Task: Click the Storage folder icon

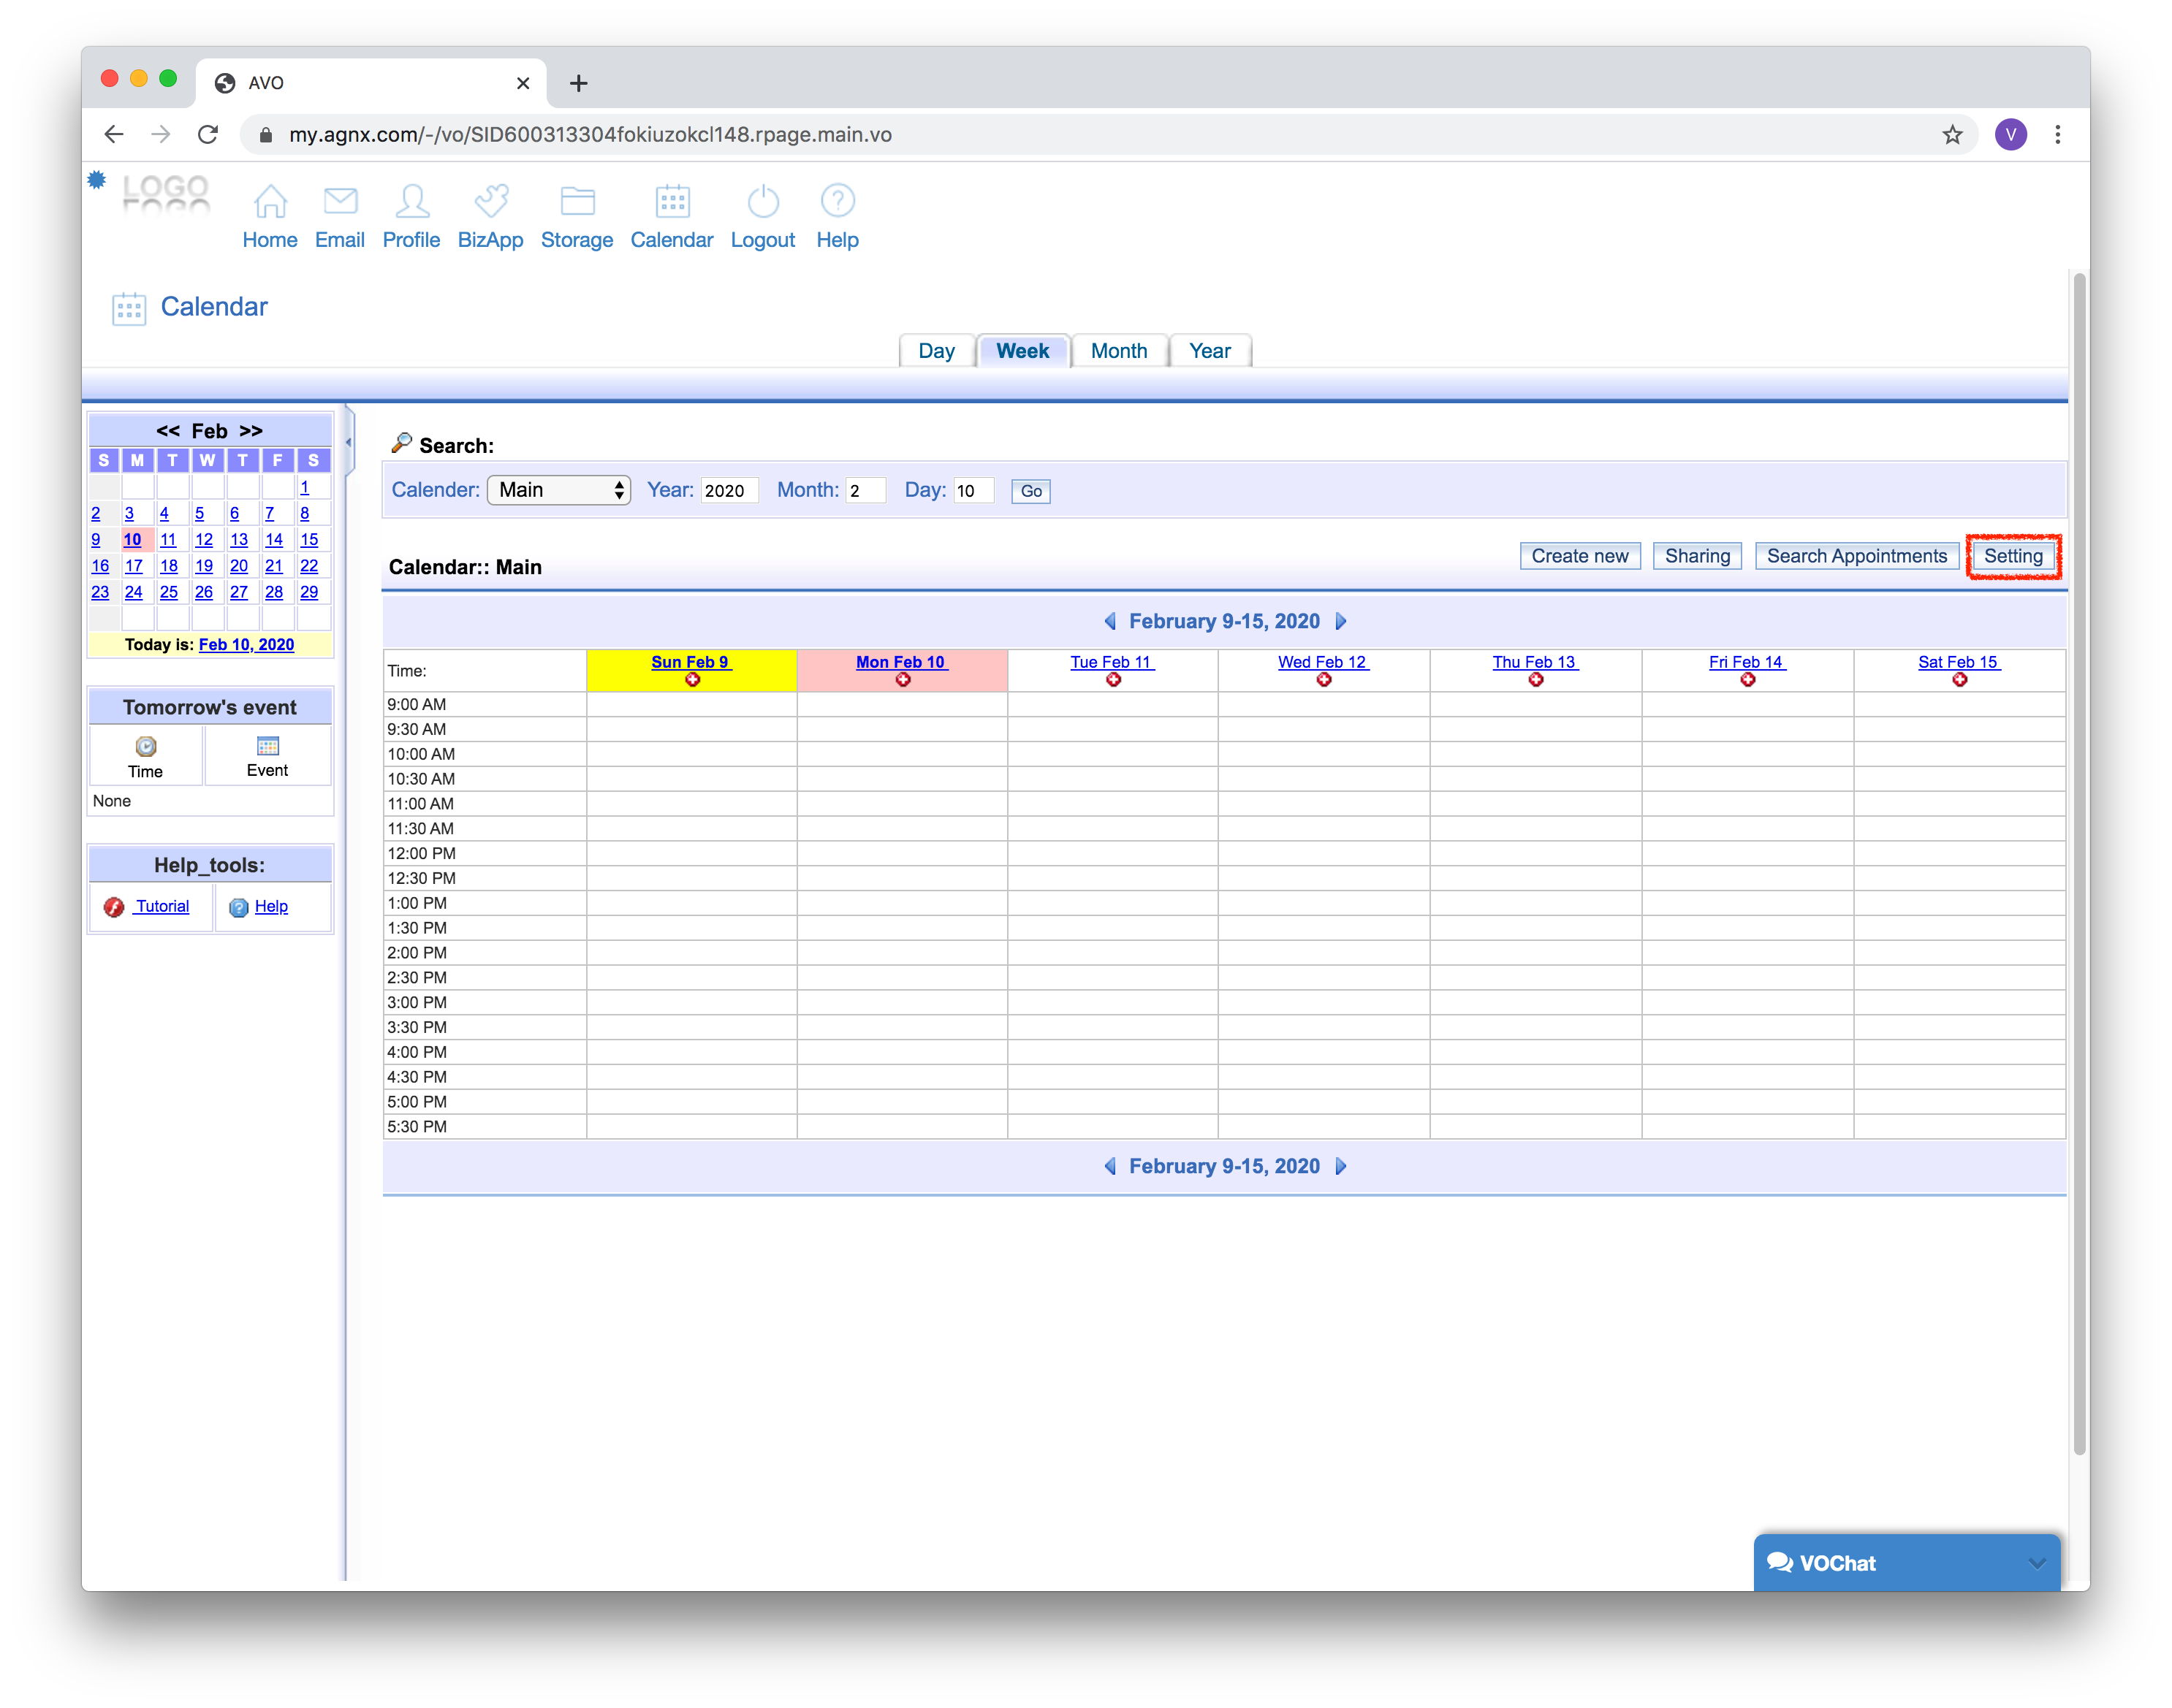Action: click(x=577, y=201)
